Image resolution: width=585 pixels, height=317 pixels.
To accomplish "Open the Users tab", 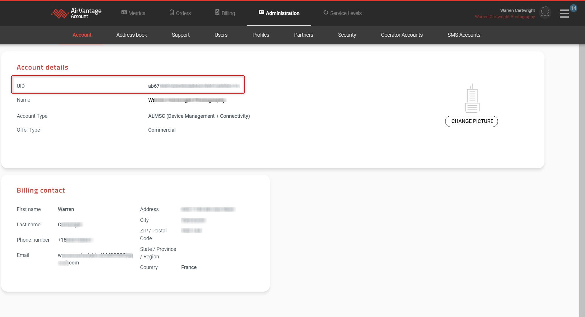I will click(x=221, y=35).
